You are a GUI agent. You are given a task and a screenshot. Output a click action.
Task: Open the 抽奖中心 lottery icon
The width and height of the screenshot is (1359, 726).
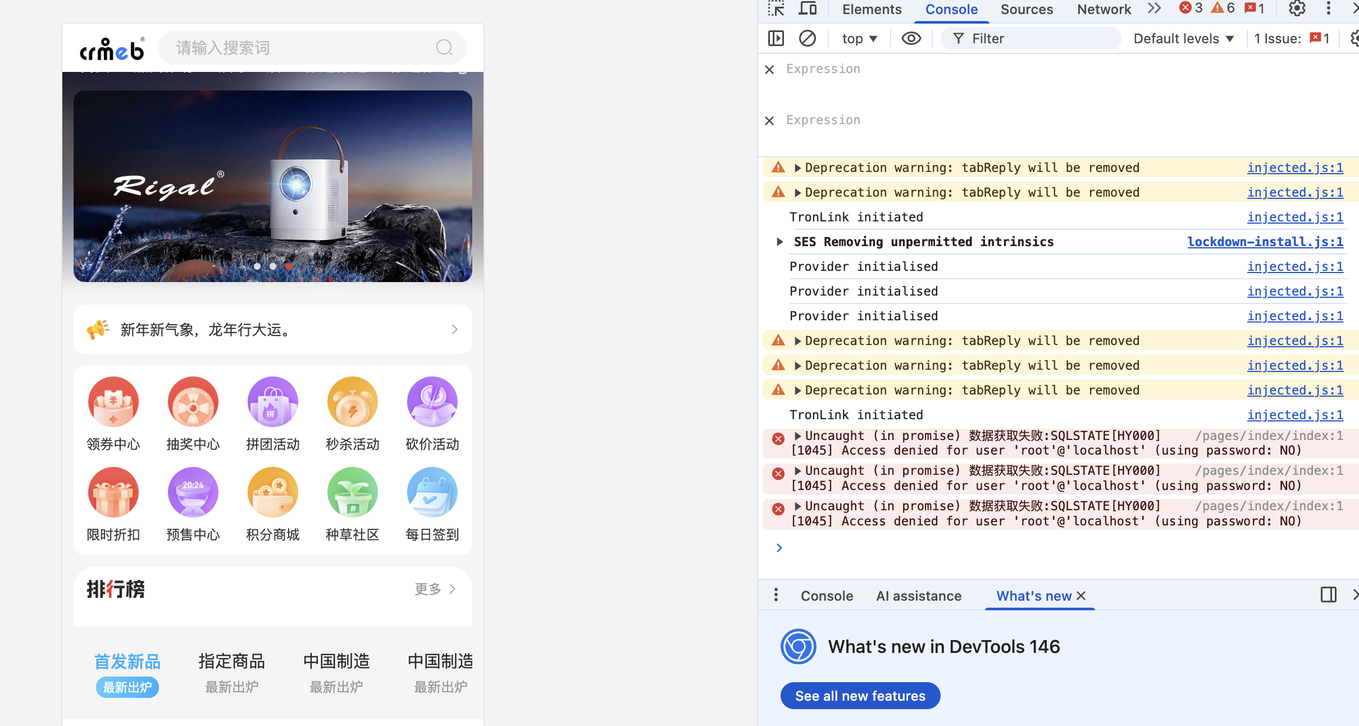193,402
